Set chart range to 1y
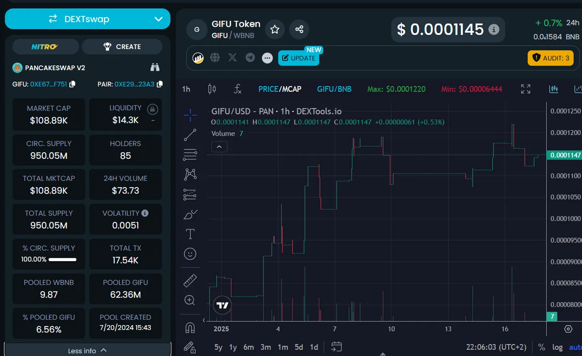 point(233,347)
